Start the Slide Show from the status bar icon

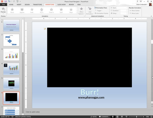click(127, 117)
